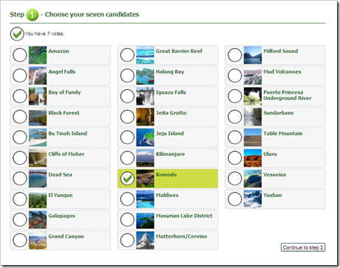Click the Galapagos label text
This screenshot has height=268, width=340.
[61, 216]
